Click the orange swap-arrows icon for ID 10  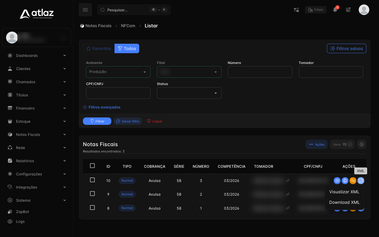(353, 181)
